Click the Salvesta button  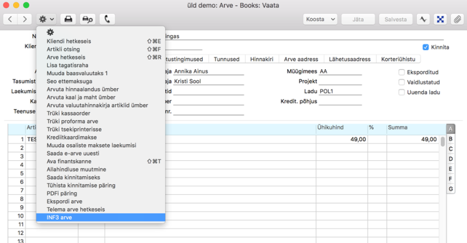[x=395, y=19]
